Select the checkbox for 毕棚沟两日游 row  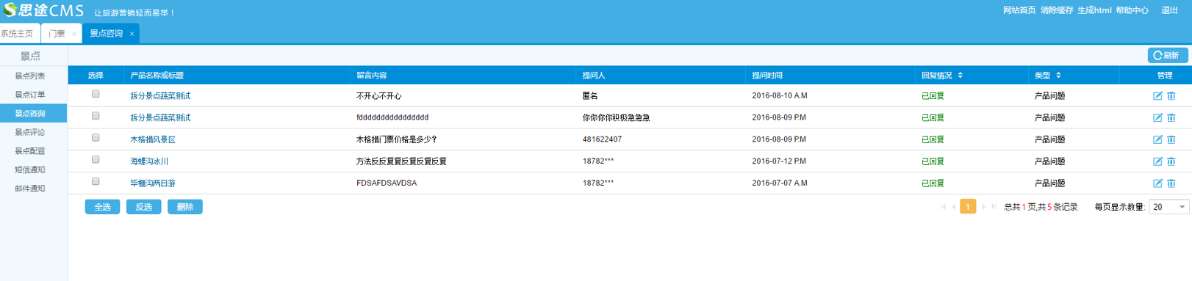pyautogui.click(x=96, y=181)
